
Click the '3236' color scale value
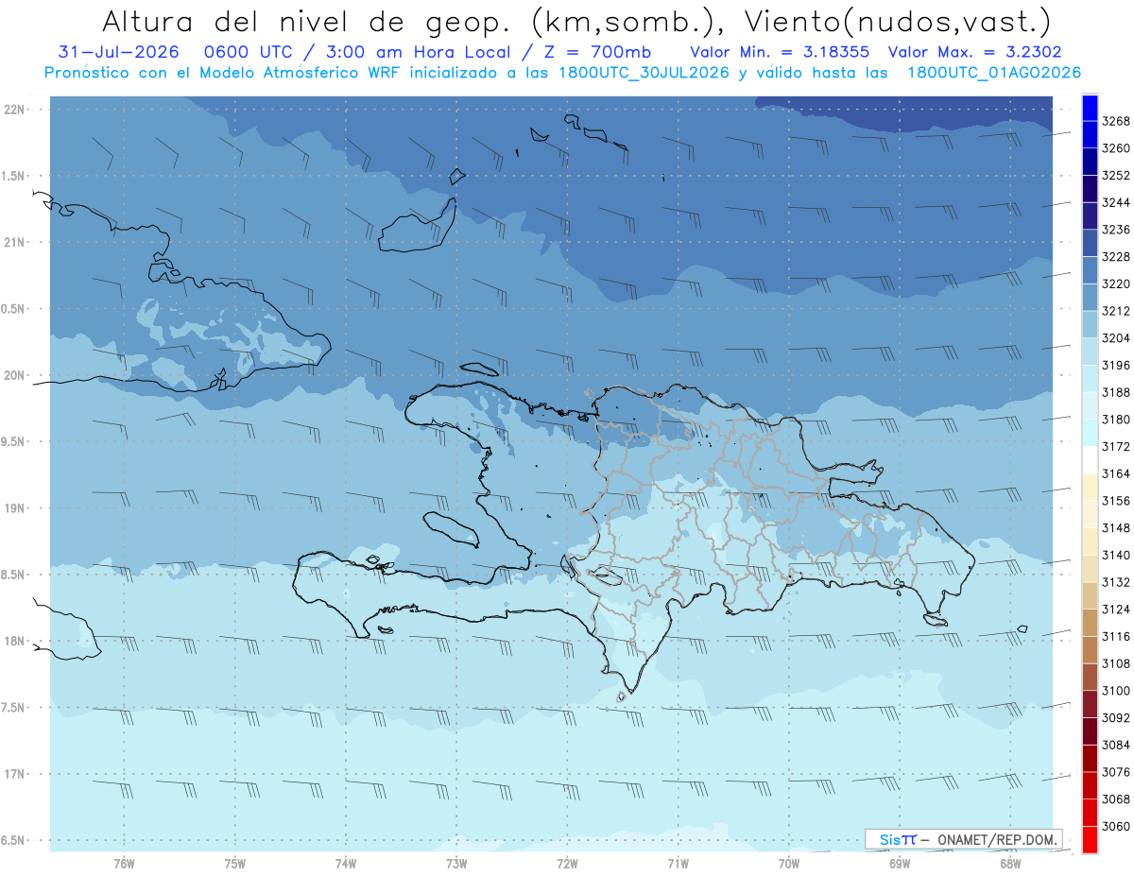(1116, 230)
